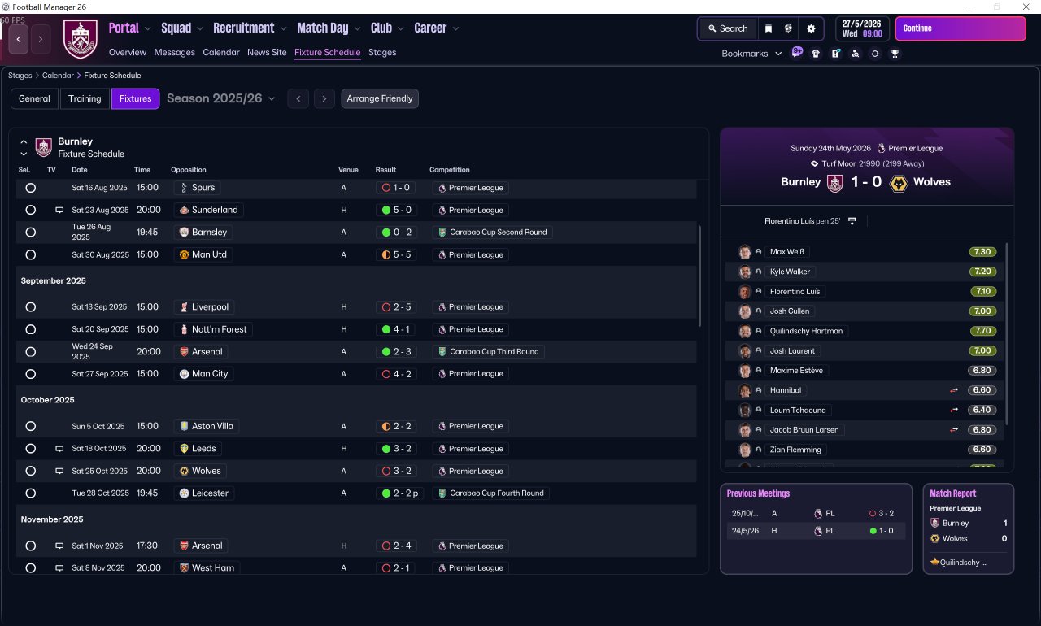Viewport: 1041px width, 626px height.
Task: Open the Caraboo Cup Second Round competition link
Action: pos(493,233)
